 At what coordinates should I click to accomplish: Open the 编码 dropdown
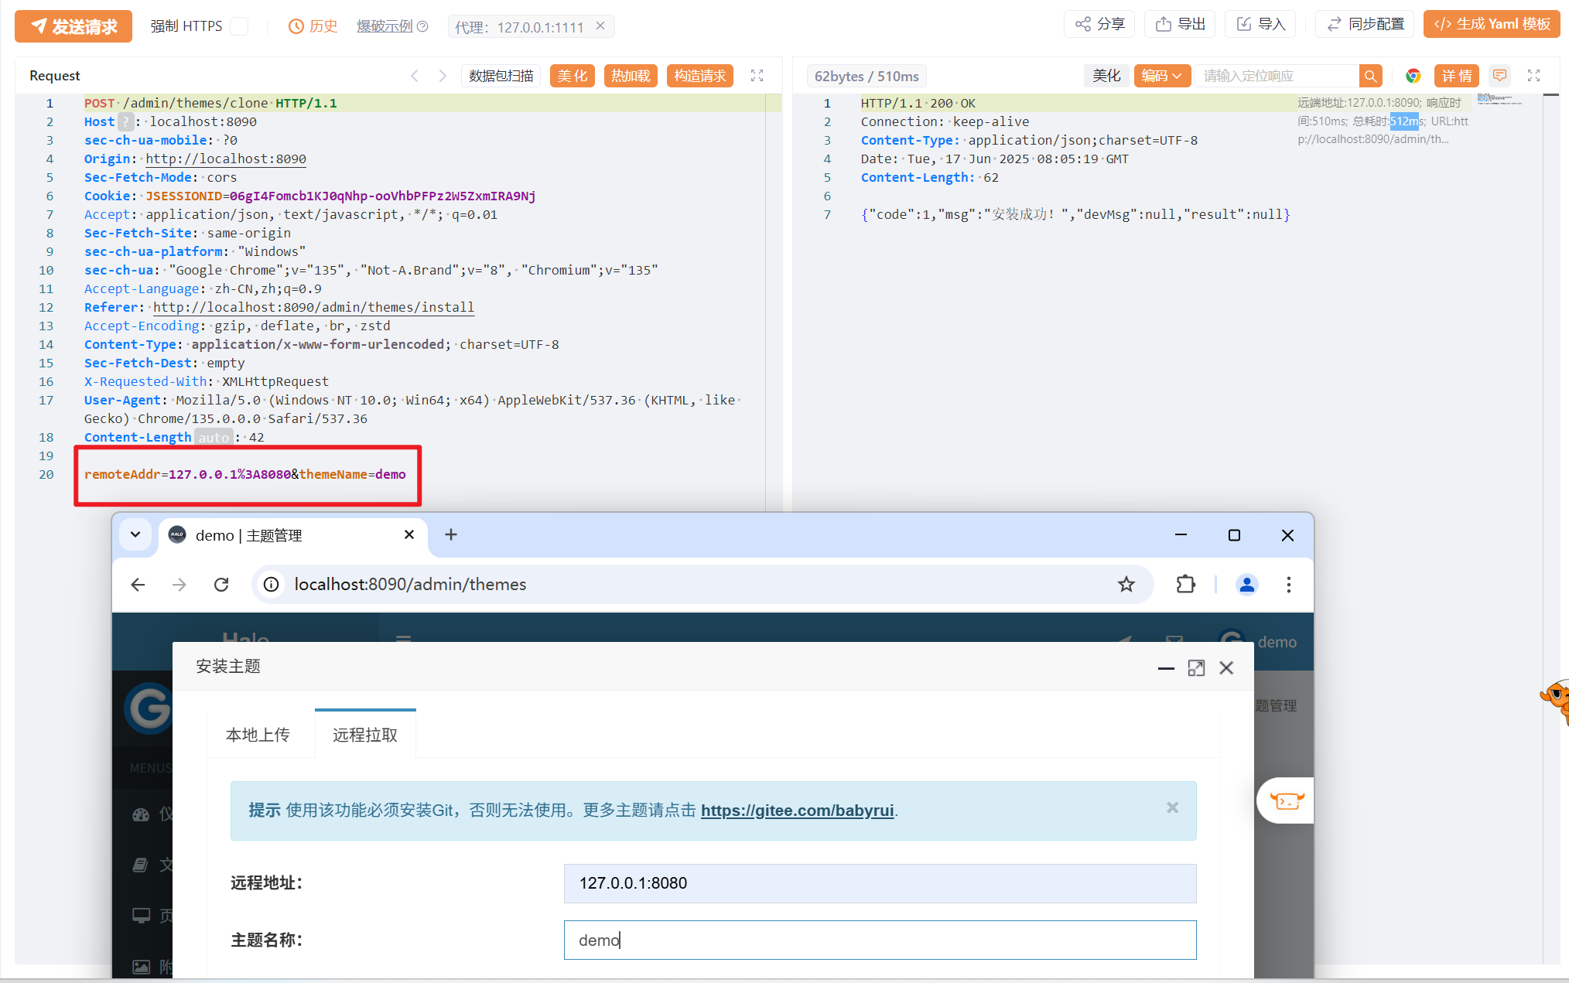coord(1161,76)
